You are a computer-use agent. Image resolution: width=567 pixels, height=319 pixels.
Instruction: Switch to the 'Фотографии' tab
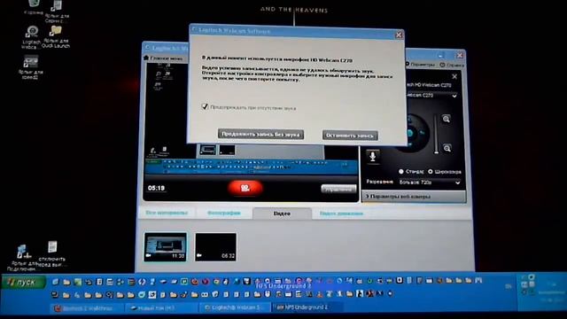[x=224, y=213]
